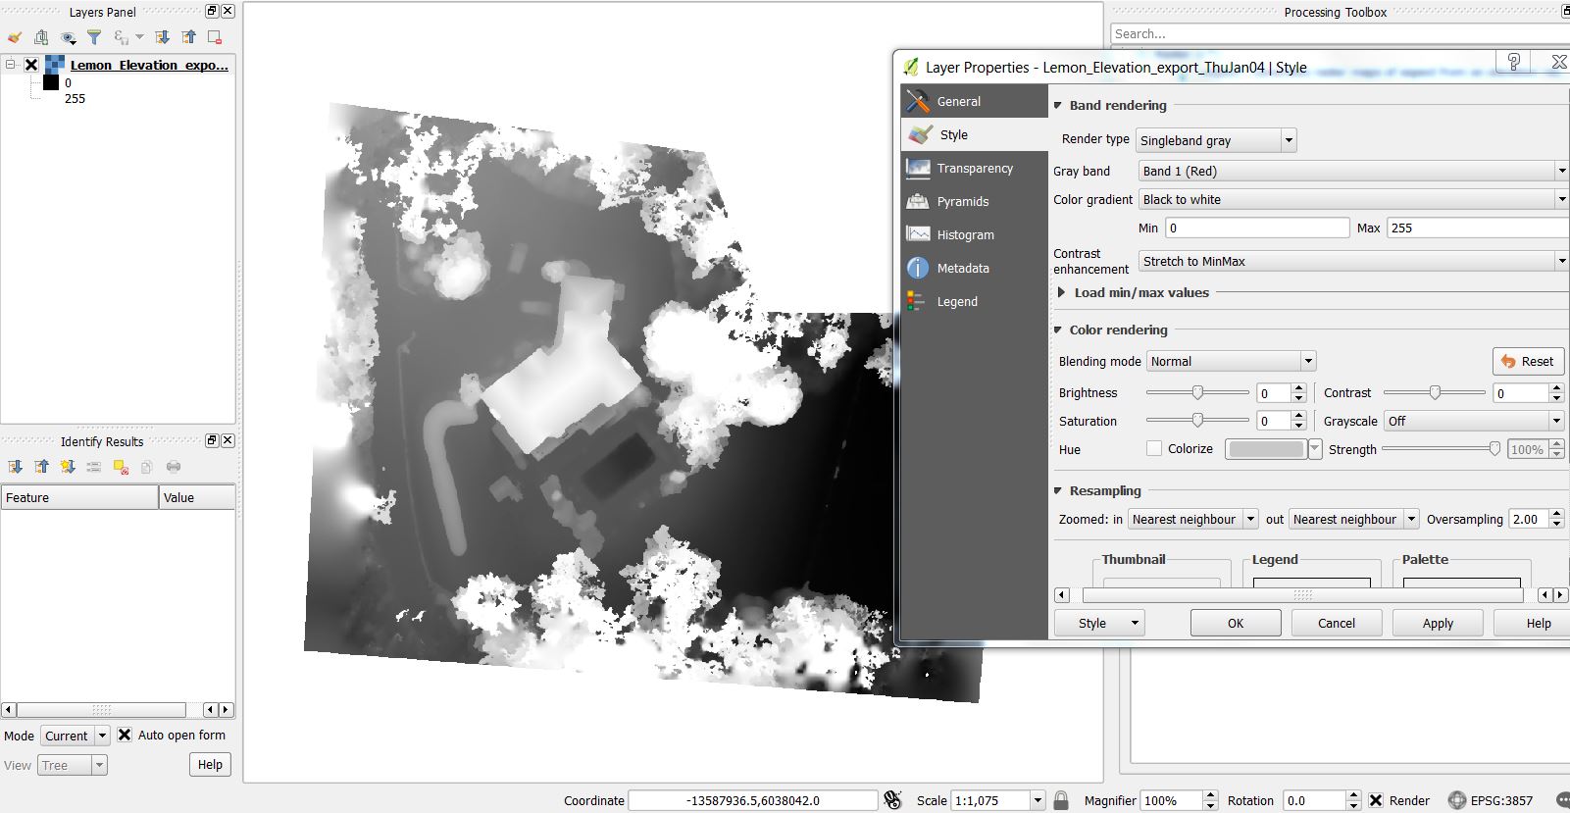Open the Legend tab in Layer Properties
Image resolution: width=1570 pixels, height=813 pixels.
tap(975, 301)
